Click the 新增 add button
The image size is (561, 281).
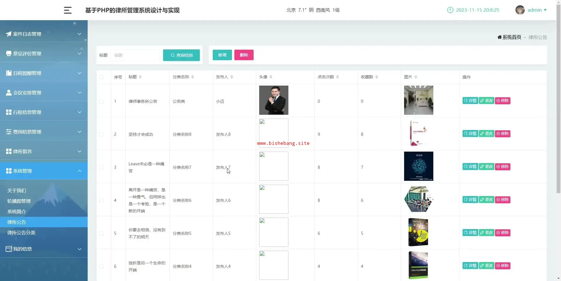point(222,55)
